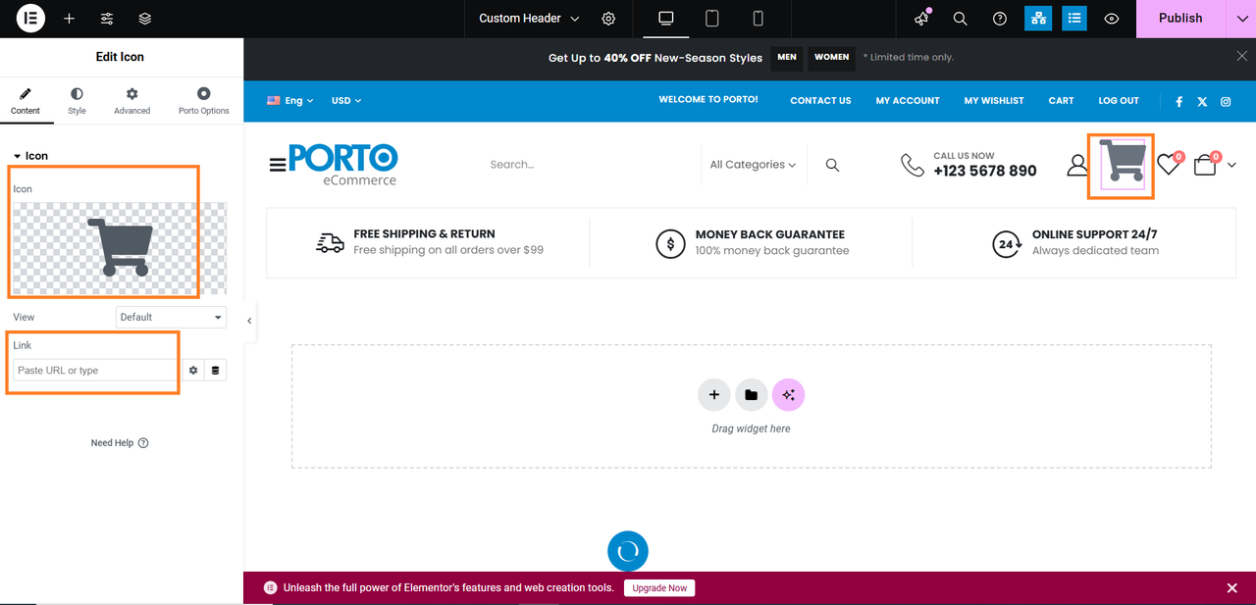This screenshot has width=1256, height=605.
Task: Click the CONTACT US link
Action: point(820,101)
